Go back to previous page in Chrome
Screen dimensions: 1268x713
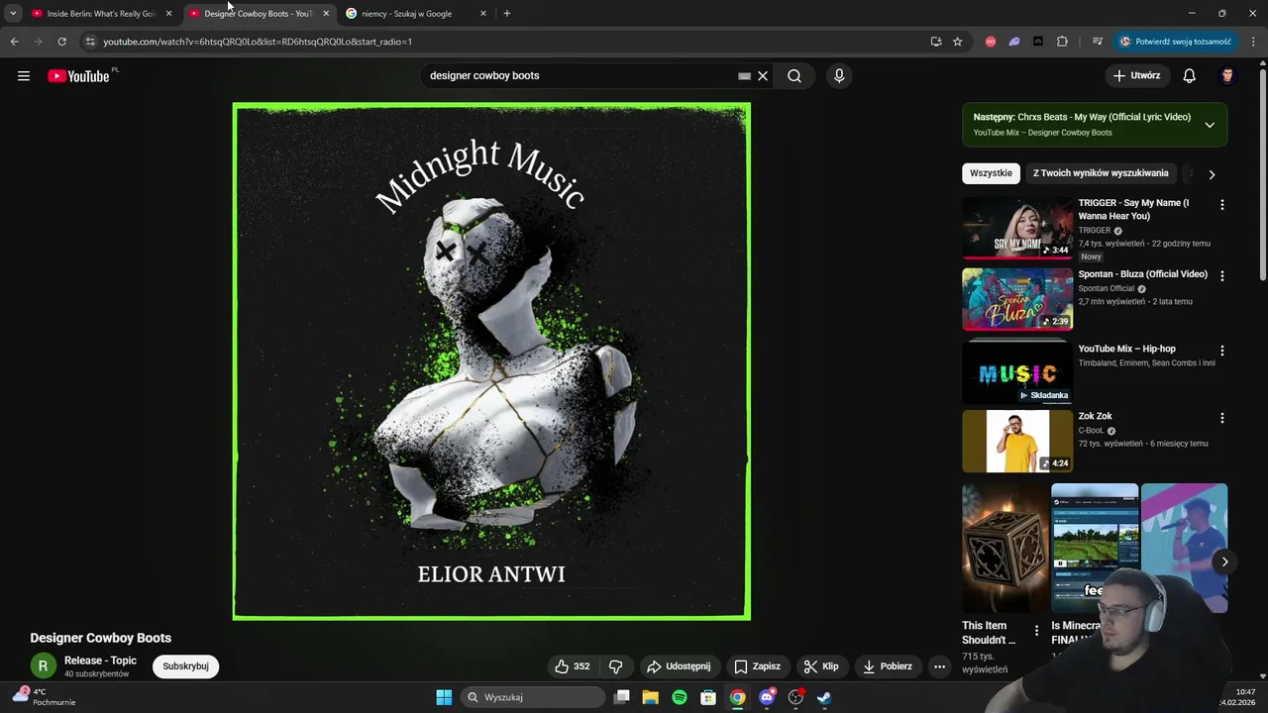(x=14, y=42)
